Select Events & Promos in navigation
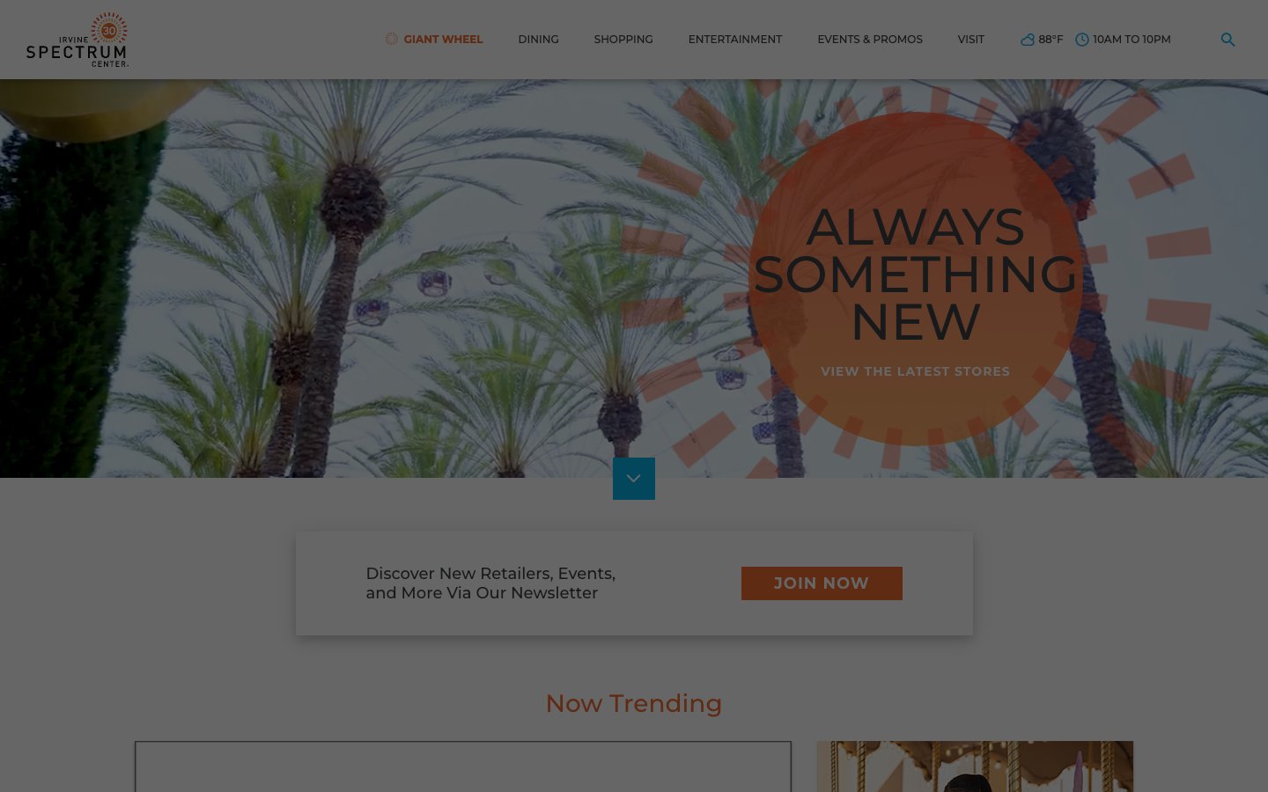Image resolution: width=1268 pixels, height=792 pixels. [870, 40]
